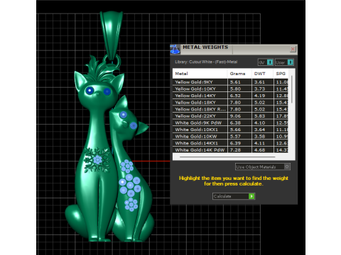Select the Yellow Gold:10KY row
Screen dimensions: 341x255
point(230,89)
